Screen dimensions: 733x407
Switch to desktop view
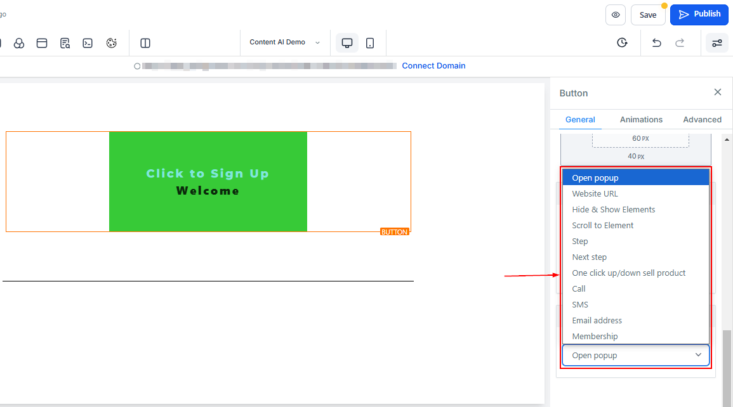pyautogui.click(x=347, y=43)
